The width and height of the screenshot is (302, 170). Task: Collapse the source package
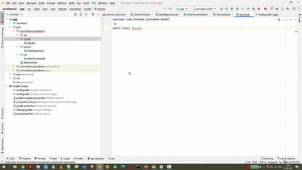click(17, 47)
